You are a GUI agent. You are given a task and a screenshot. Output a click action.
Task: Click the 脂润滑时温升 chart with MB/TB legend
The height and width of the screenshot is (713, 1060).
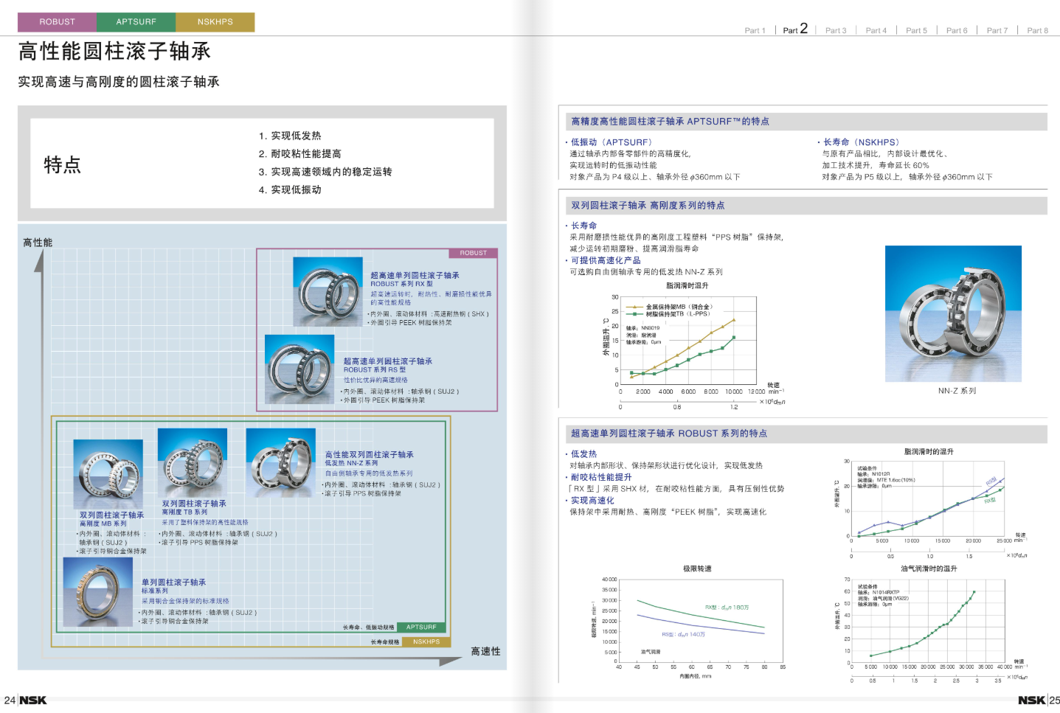coord(693,345)
